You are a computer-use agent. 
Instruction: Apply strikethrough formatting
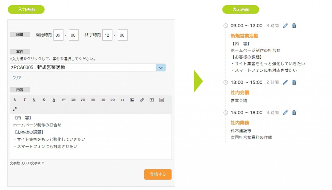click(44, 100)
